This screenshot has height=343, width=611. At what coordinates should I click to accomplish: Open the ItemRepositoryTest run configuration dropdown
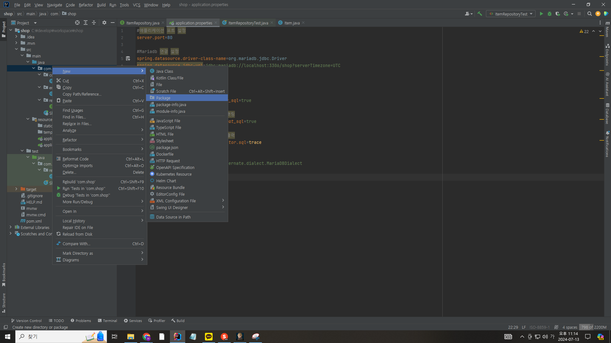[511, 14]
